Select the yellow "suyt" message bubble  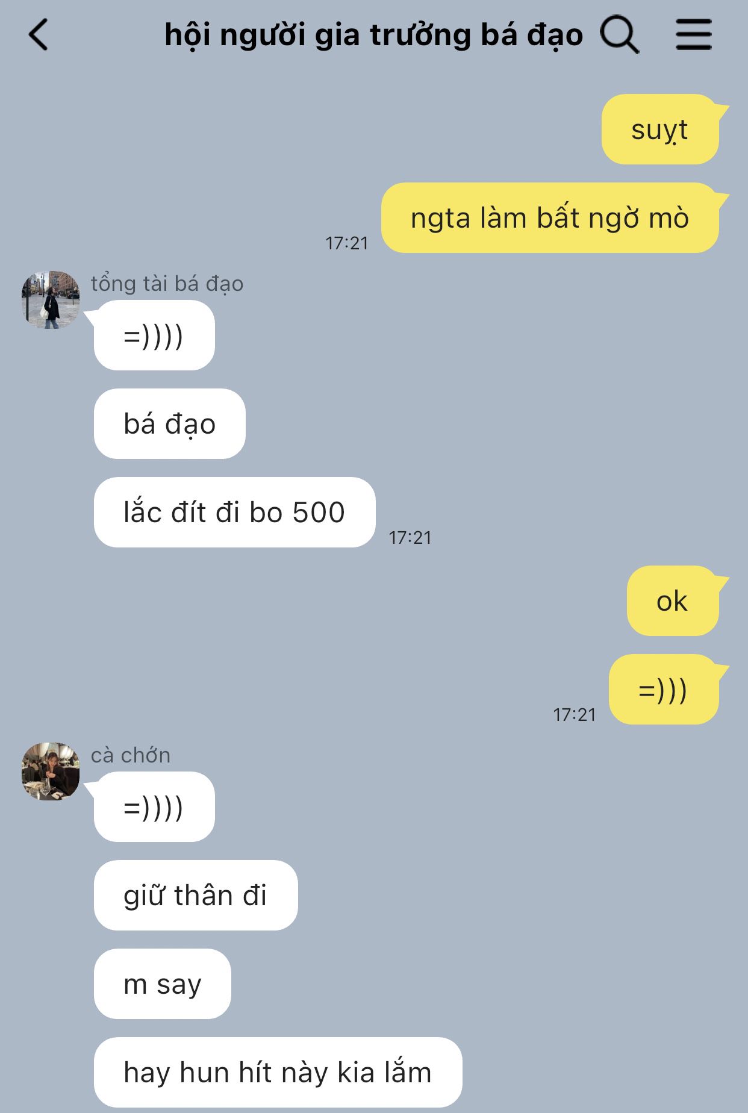(x=661, y=129)
